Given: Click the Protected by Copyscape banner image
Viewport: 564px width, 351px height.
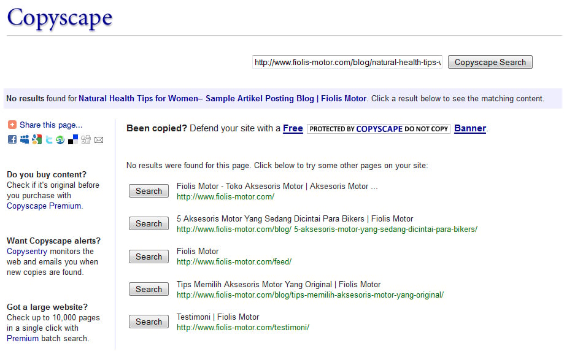Looking at the screenshot, I should click(x=379, y=129).
